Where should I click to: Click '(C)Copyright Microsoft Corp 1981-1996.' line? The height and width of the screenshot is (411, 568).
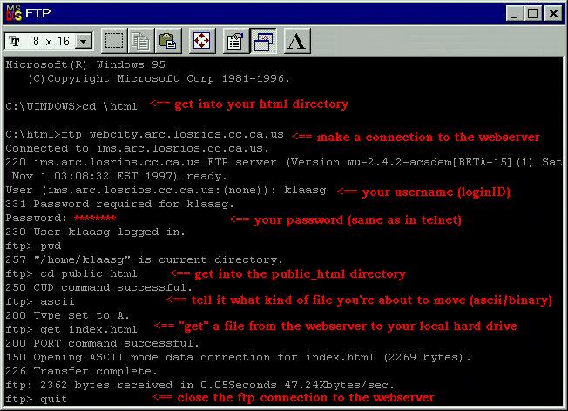(x=159, y=78)
